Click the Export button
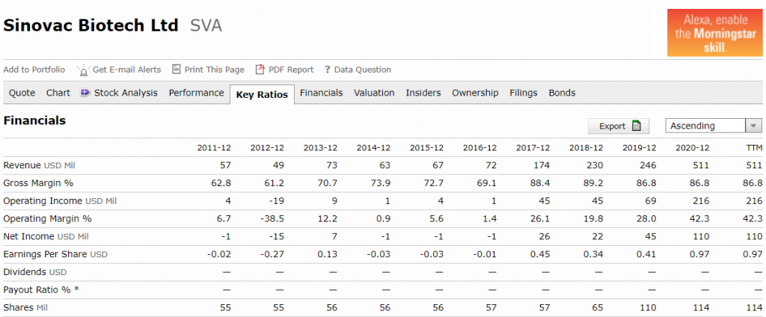This screenshot has width=766, height=317. 619,126
